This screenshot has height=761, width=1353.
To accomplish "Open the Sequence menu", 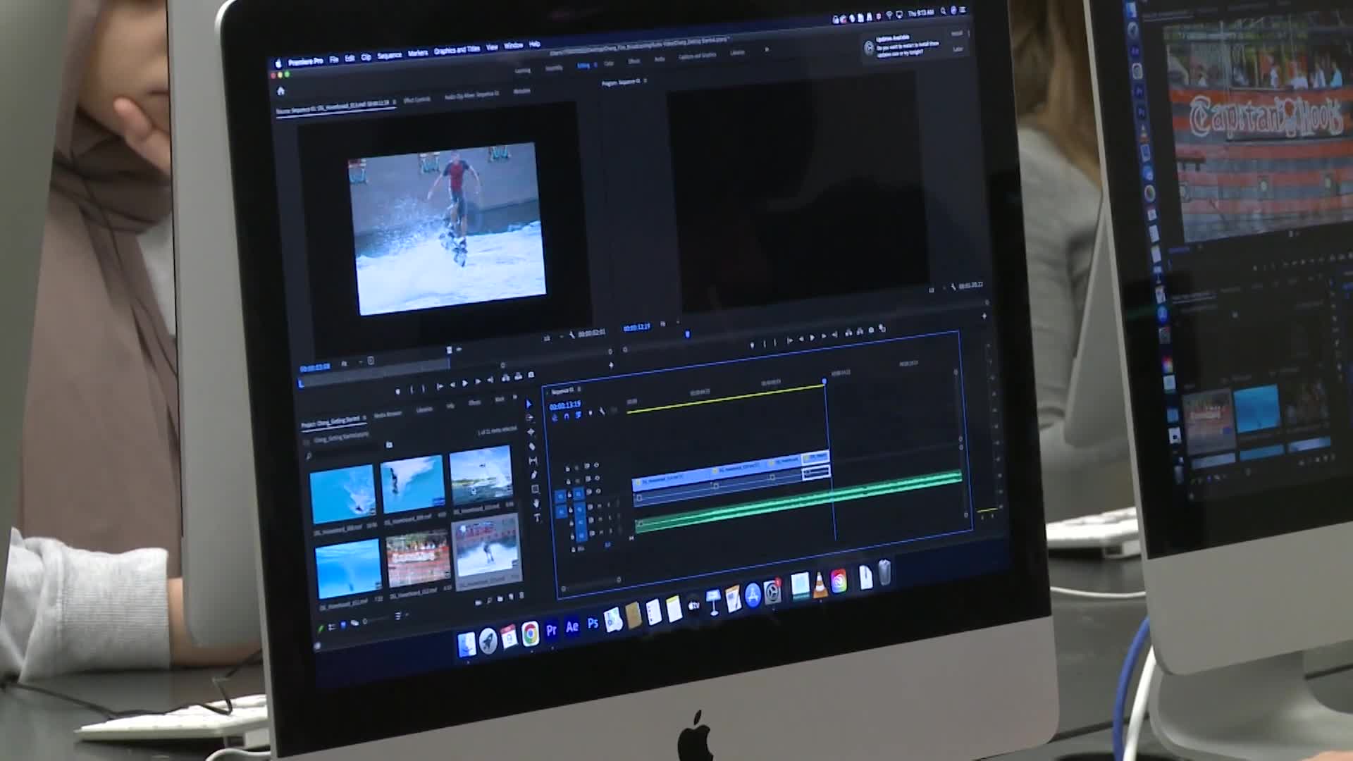I will pos(389,55).
